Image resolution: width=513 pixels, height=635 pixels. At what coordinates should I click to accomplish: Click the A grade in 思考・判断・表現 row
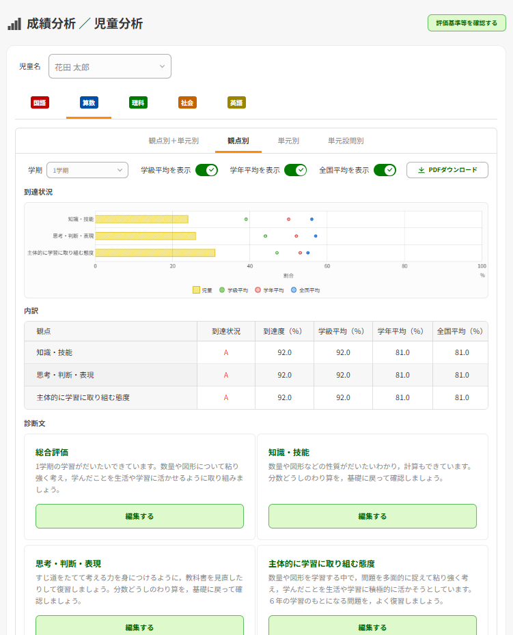pyautogui.click(x=226, y=375)
